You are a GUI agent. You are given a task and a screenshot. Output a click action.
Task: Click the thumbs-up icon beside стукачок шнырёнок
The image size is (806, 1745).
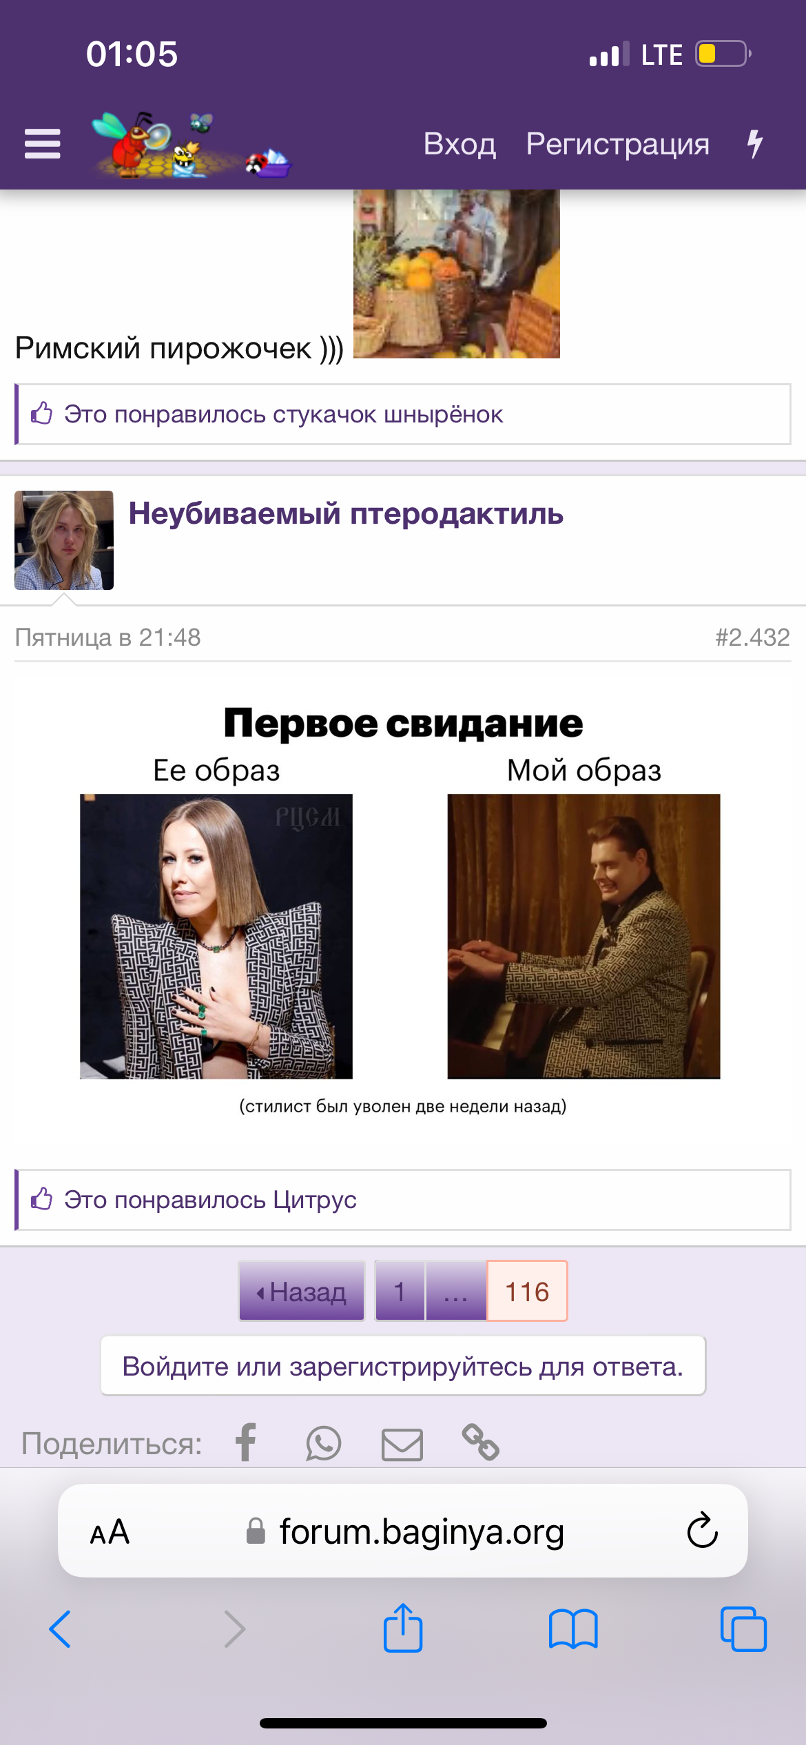click(x=42, y=414)
